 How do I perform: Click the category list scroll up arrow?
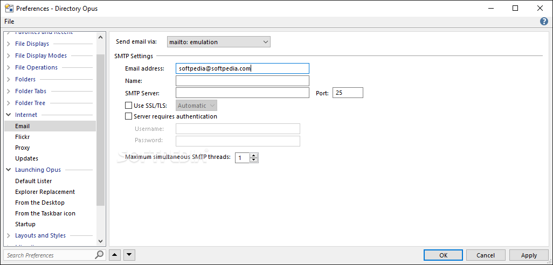point(100,37)
